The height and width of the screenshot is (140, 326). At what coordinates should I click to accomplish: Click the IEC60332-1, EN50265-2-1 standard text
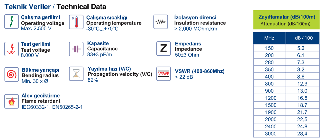pyautogui.click(x=52, y=107)
